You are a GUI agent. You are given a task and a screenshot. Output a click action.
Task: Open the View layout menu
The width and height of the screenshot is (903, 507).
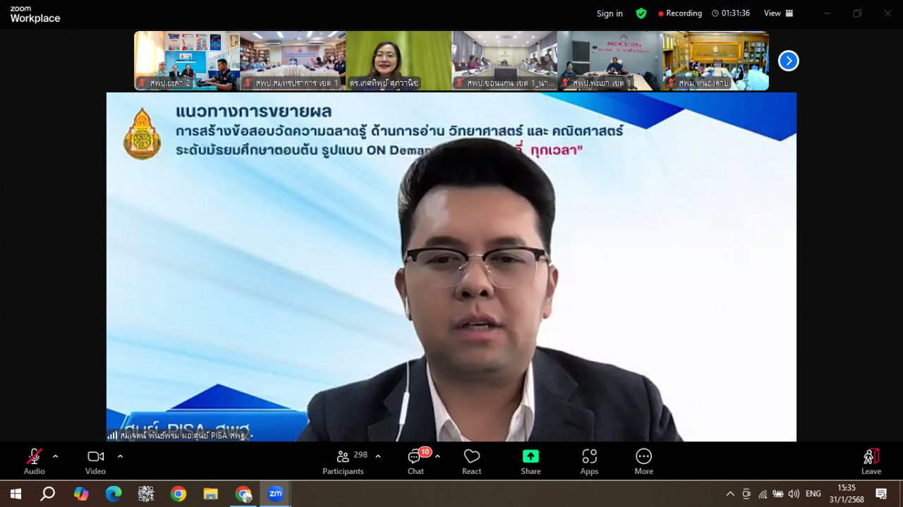coord(779,13)
